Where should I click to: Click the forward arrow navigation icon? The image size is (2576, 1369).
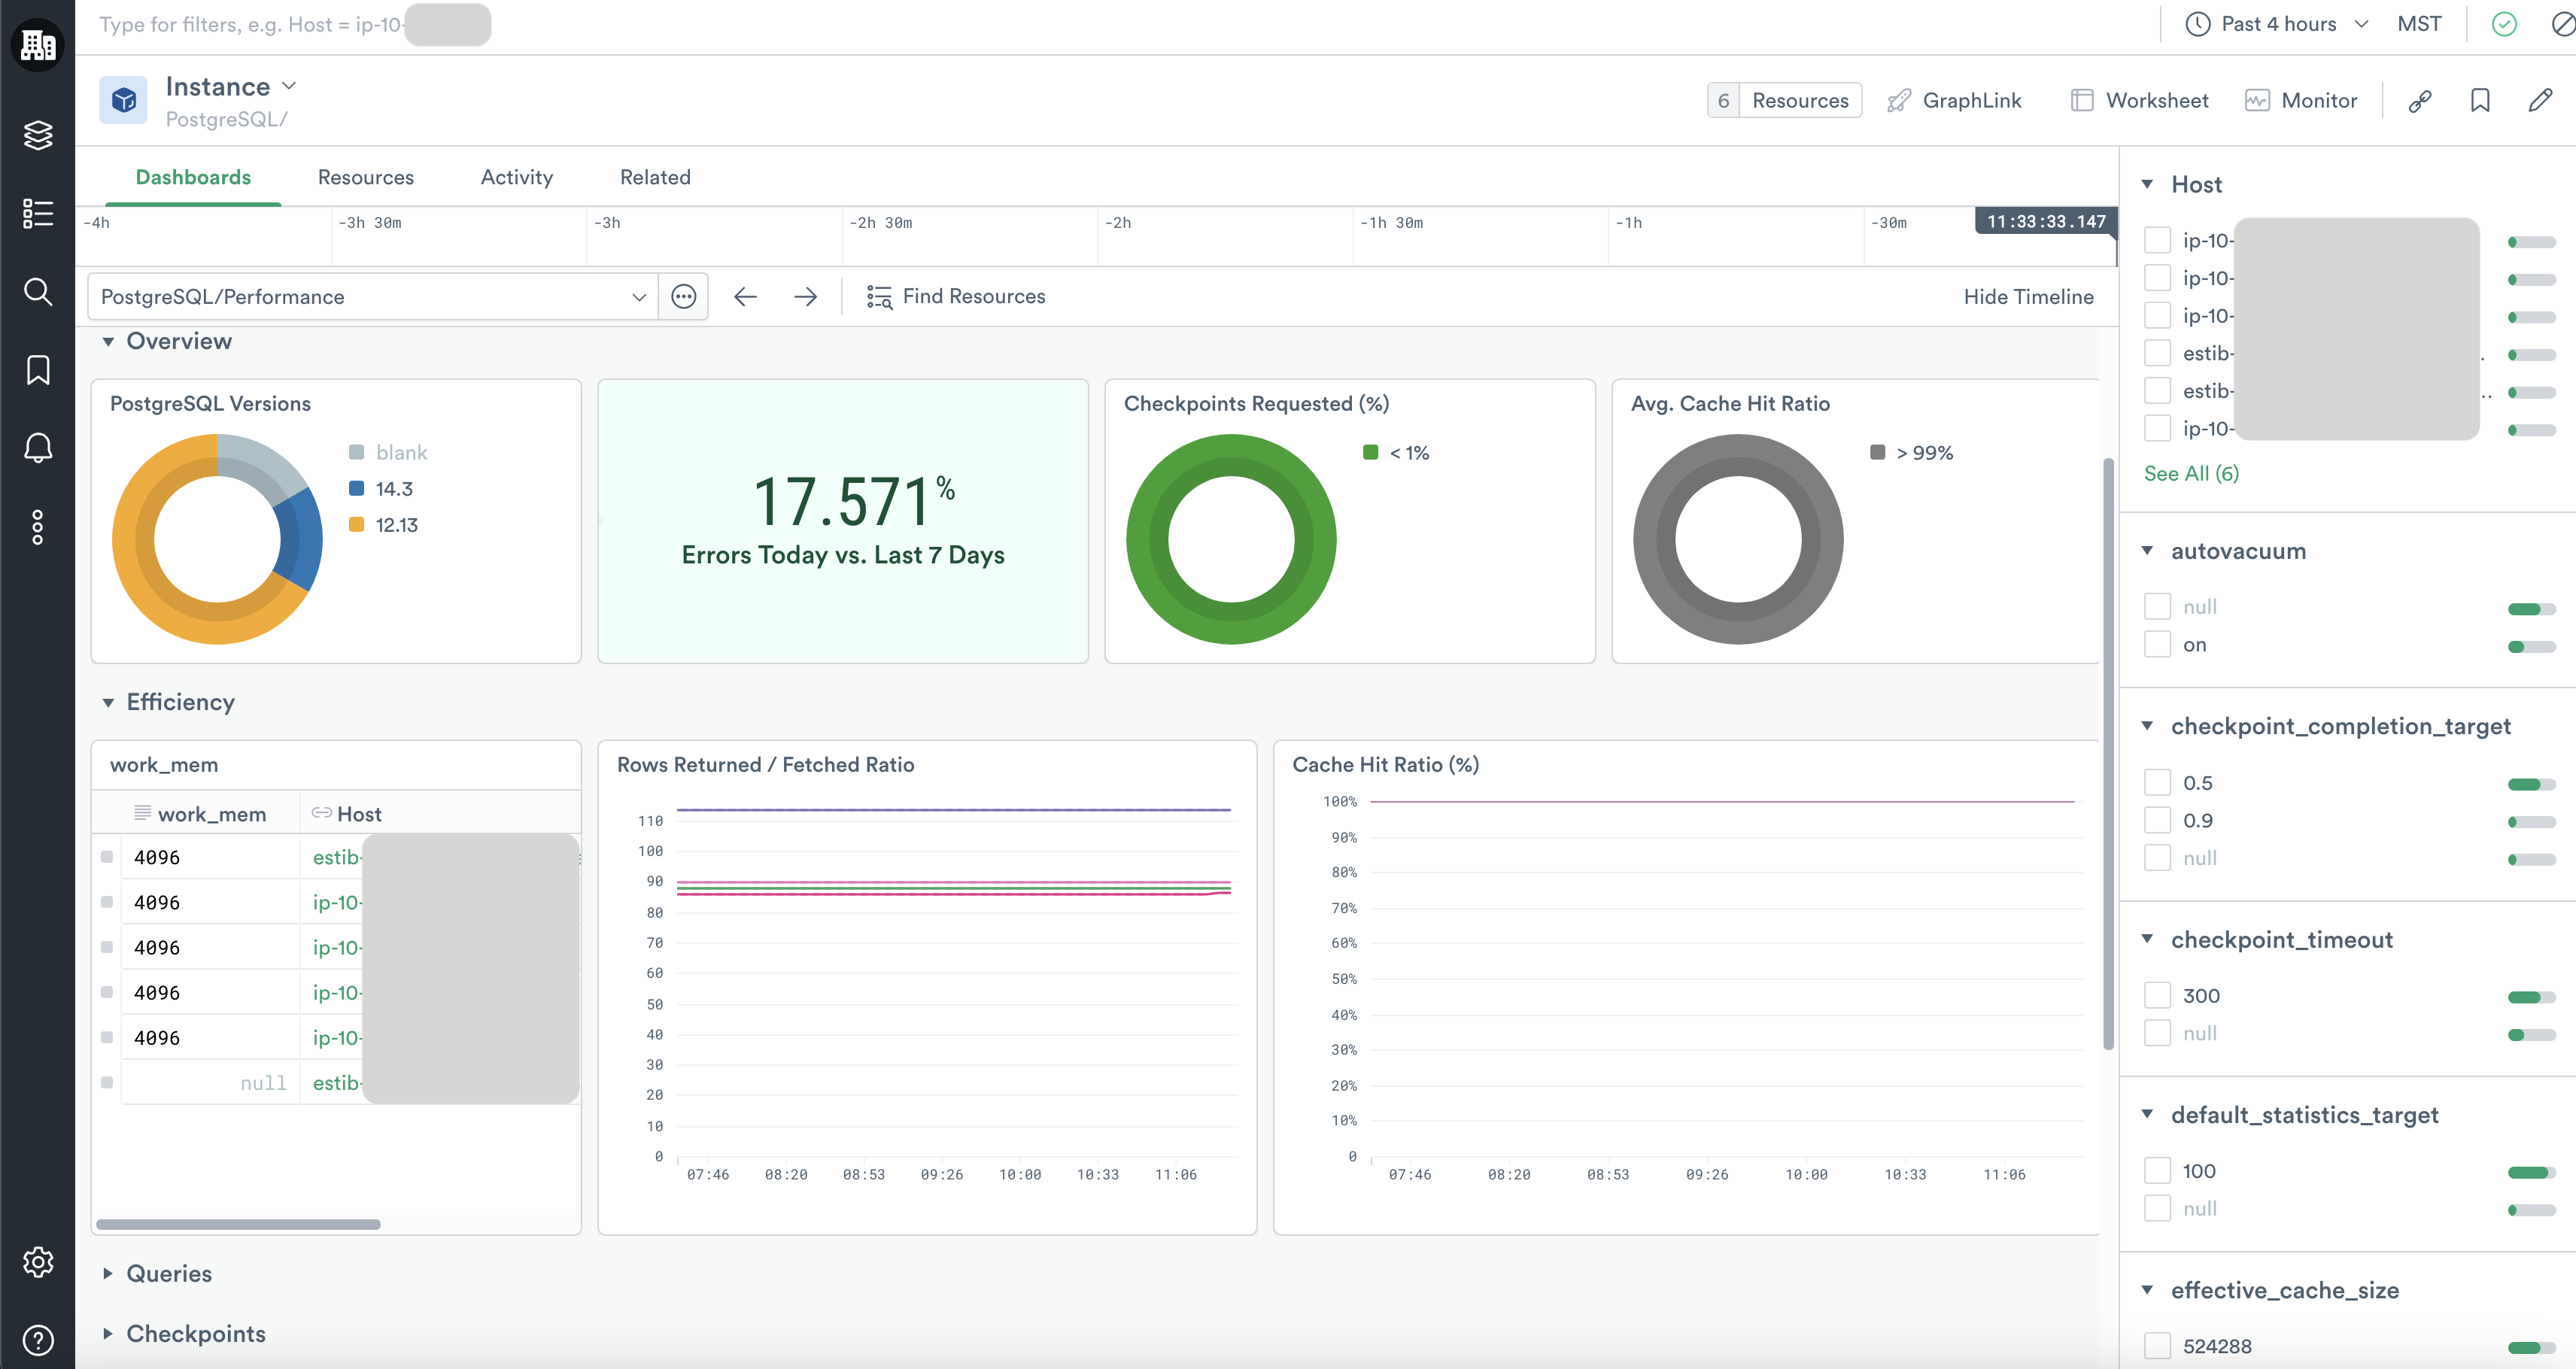pyautogui.click(x=805, y=297)
